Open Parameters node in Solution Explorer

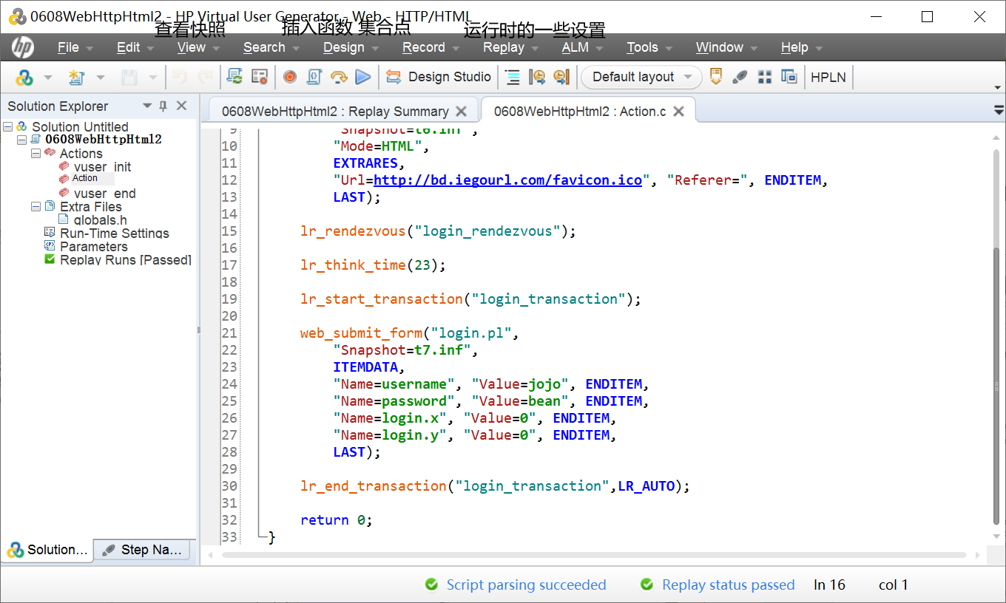pos(94,247)
